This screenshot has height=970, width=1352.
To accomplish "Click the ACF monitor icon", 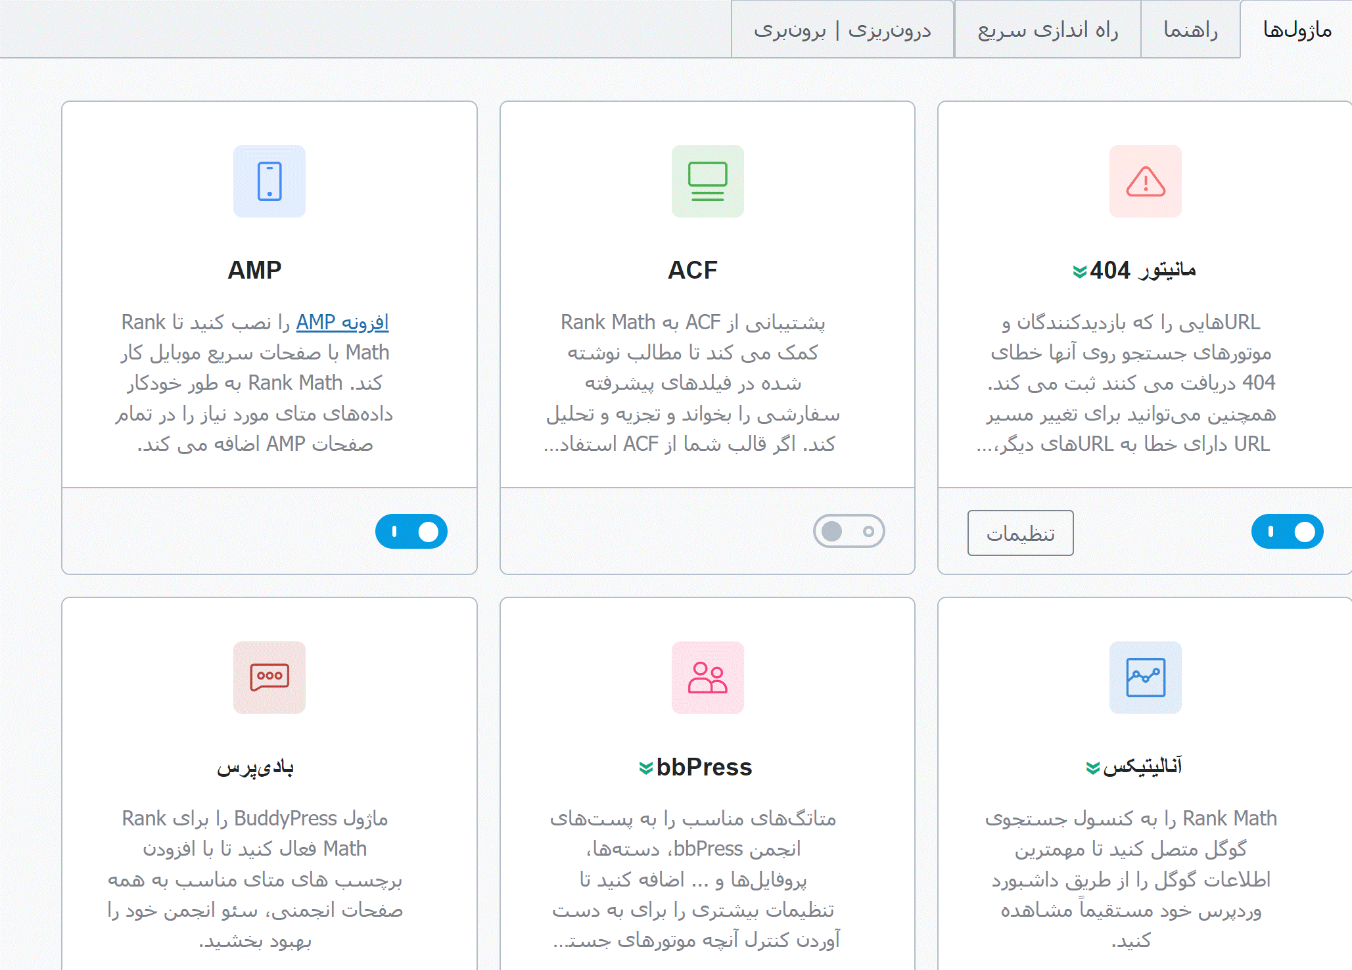I will point(707,181).
